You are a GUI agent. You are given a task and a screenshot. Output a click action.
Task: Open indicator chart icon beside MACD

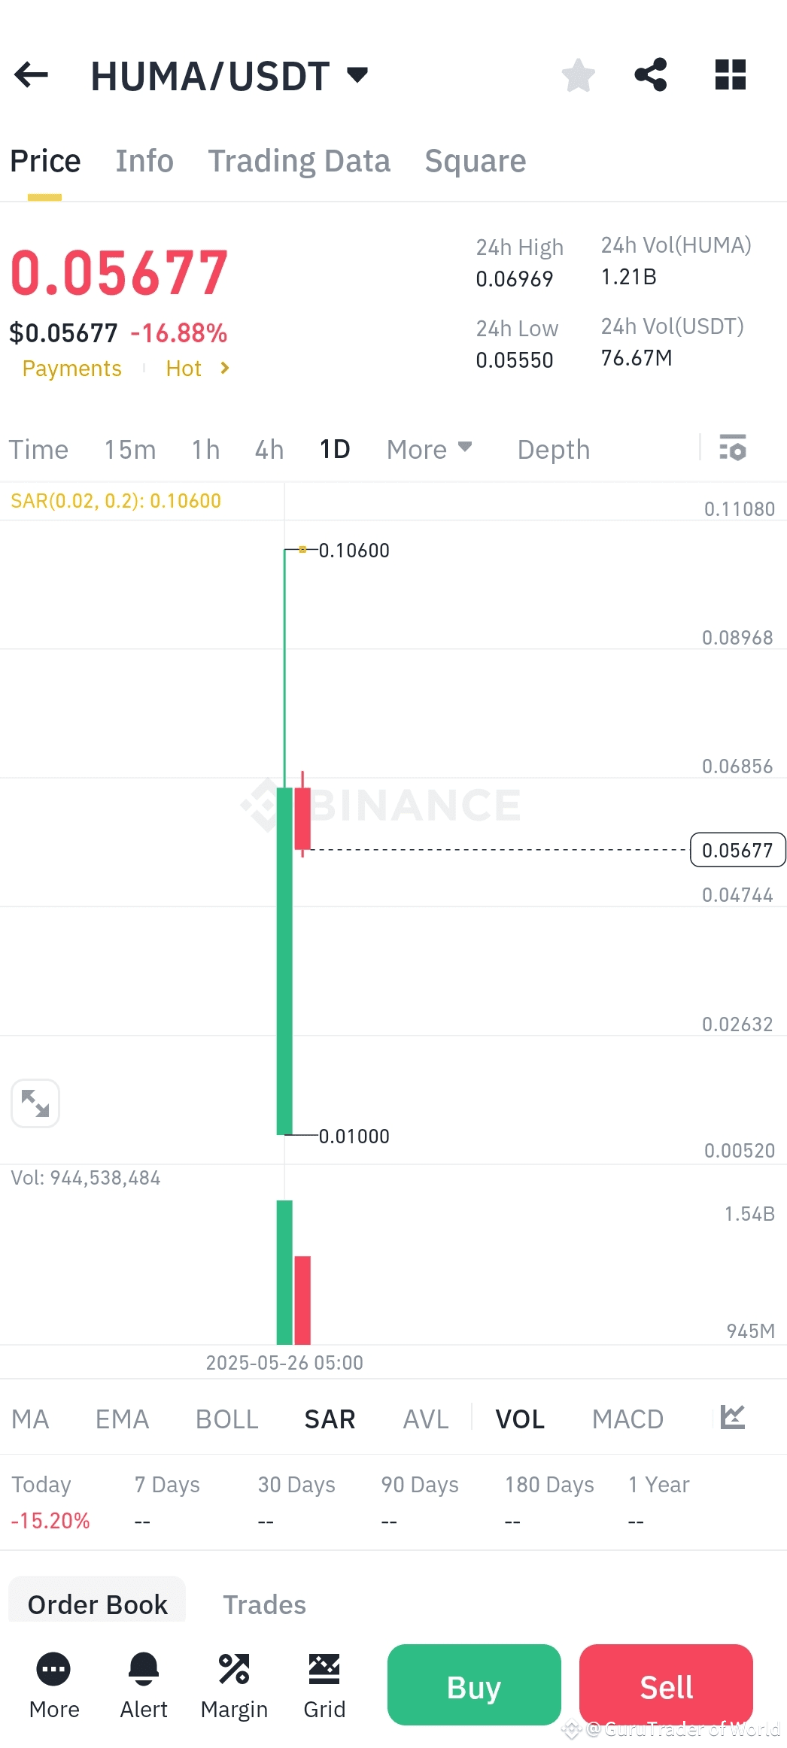point(732,1418)
